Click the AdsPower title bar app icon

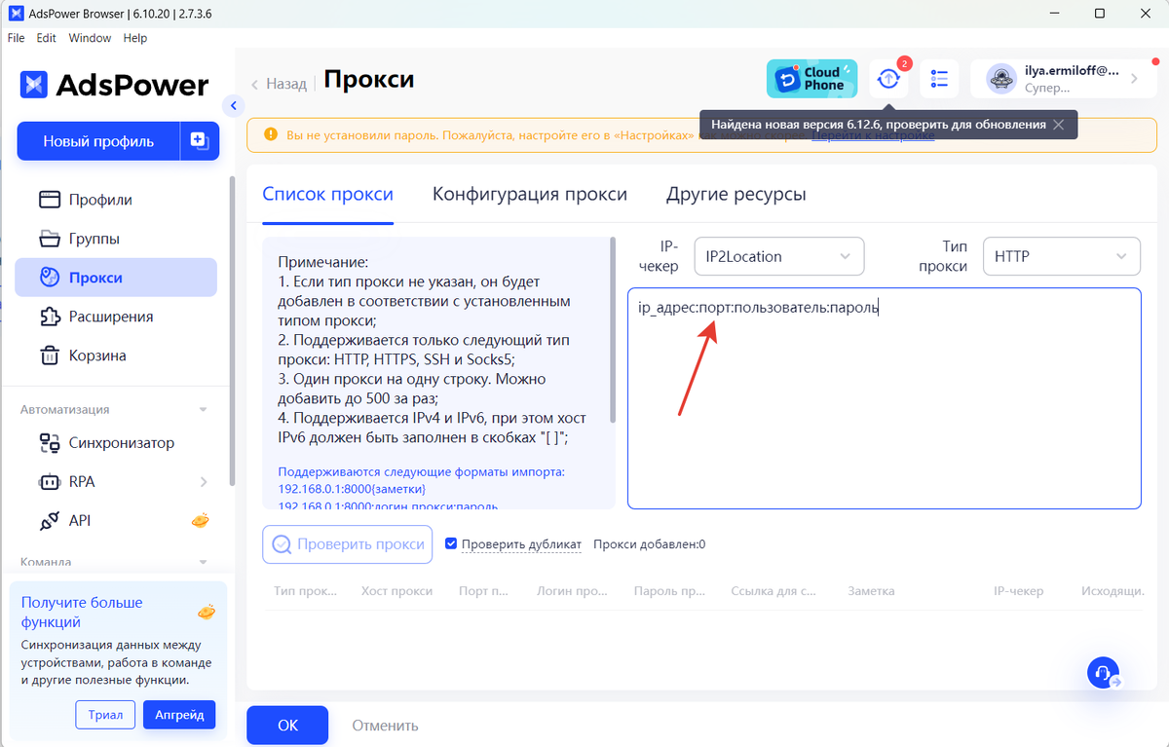(16, 13)
